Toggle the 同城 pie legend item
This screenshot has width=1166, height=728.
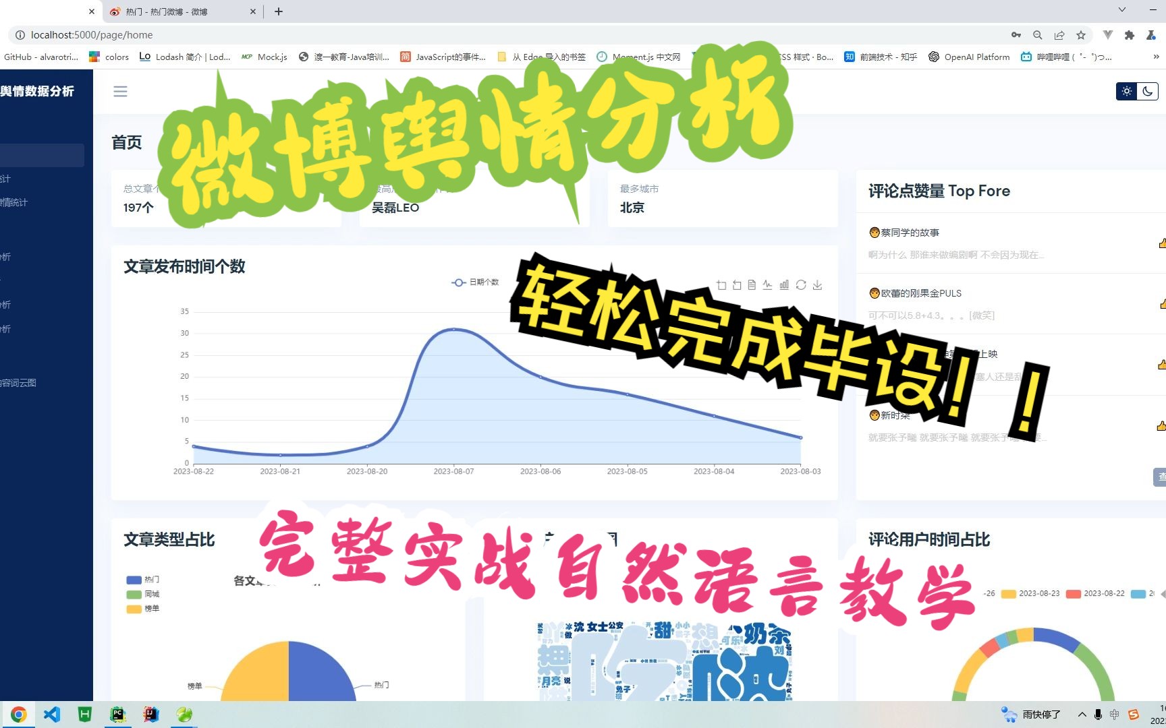click(x=143, y=595)
